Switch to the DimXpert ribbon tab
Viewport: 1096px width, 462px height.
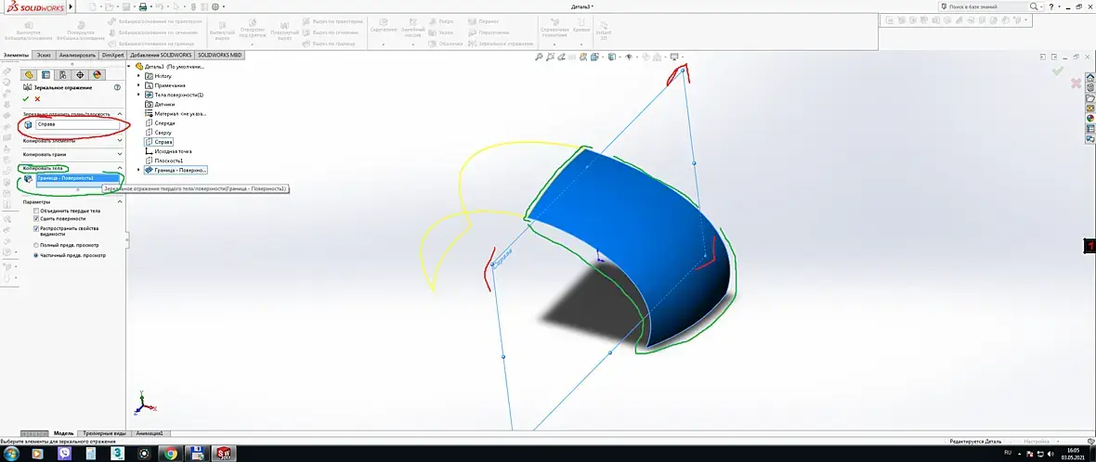coord(113,55)
